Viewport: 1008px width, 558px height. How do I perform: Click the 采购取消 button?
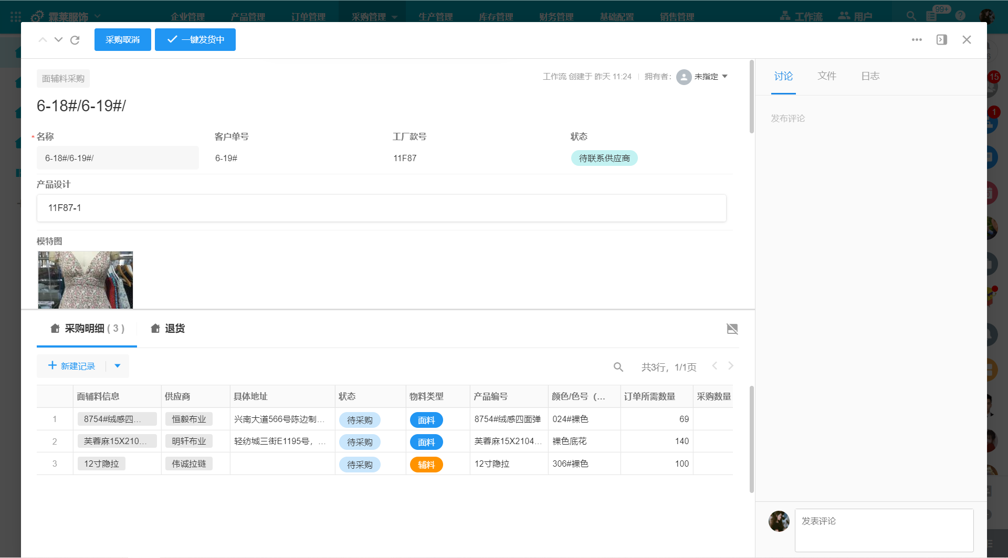pos(122,39)
